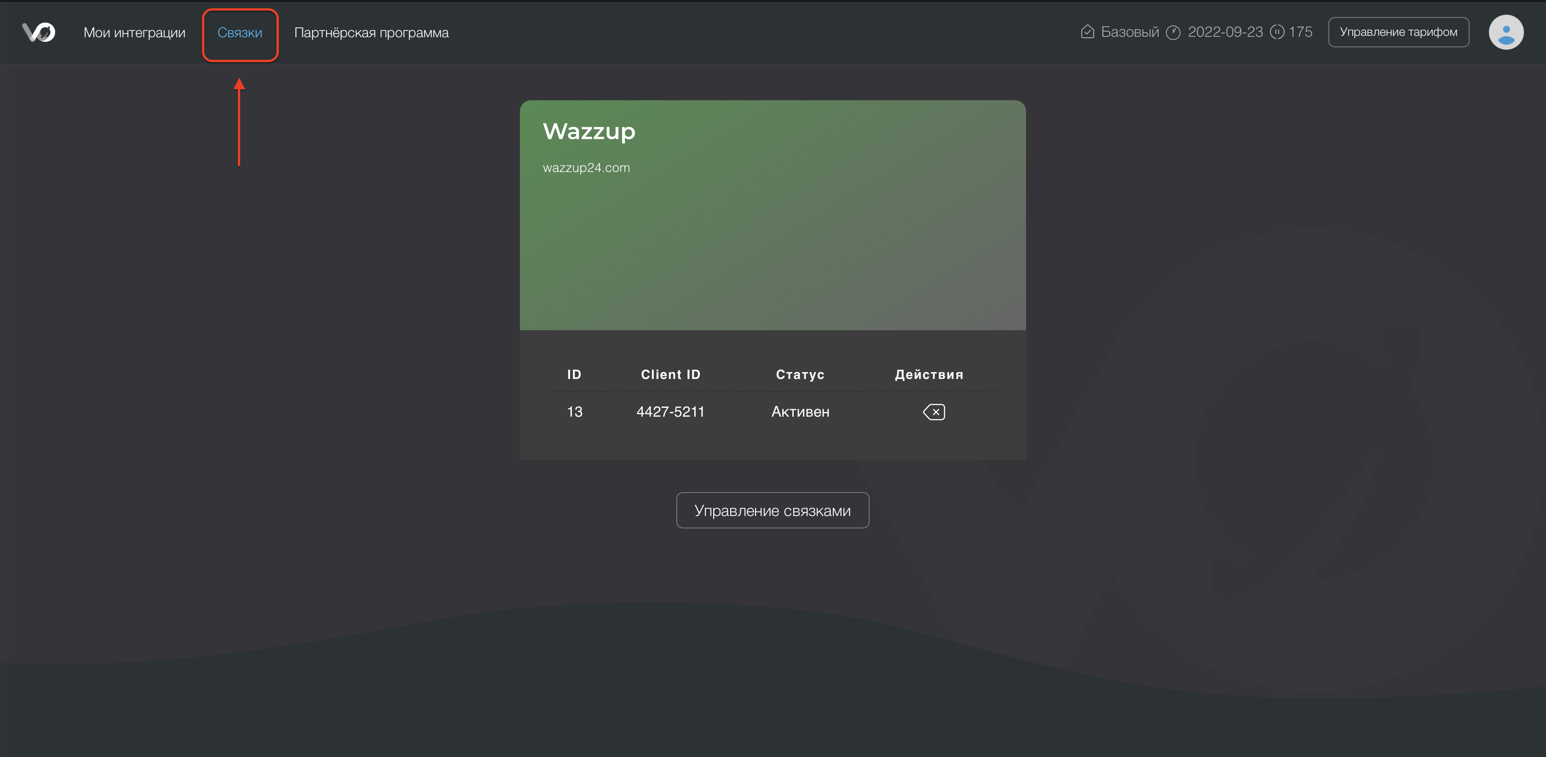Click the Базовый tariff label
This screenshot has width=1546, height=757.
(x=1130, y=32)
